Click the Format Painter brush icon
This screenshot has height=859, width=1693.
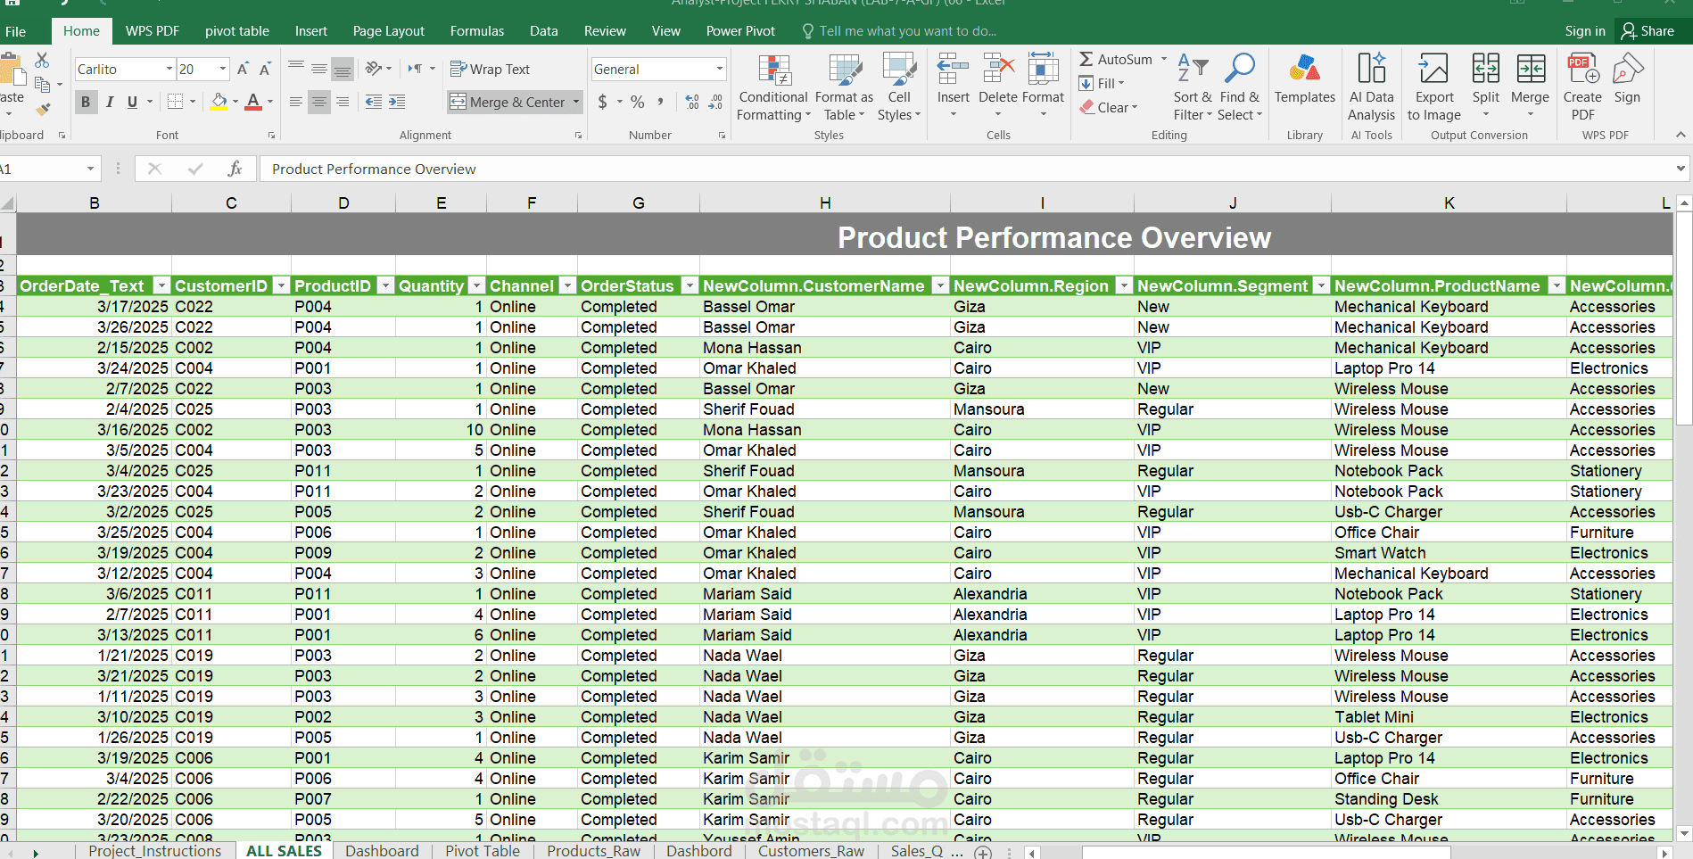click(x=42, y=109)
